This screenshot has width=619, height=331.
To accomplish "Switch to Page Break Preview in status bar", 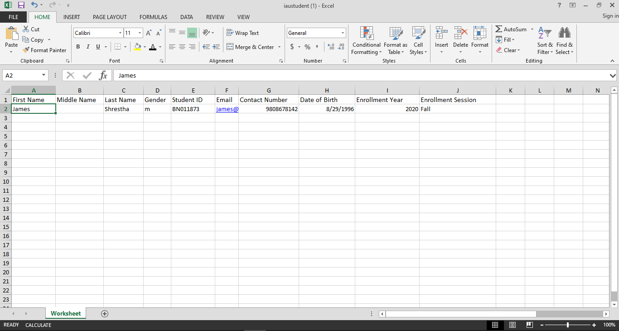I will [x=529, y=325].
